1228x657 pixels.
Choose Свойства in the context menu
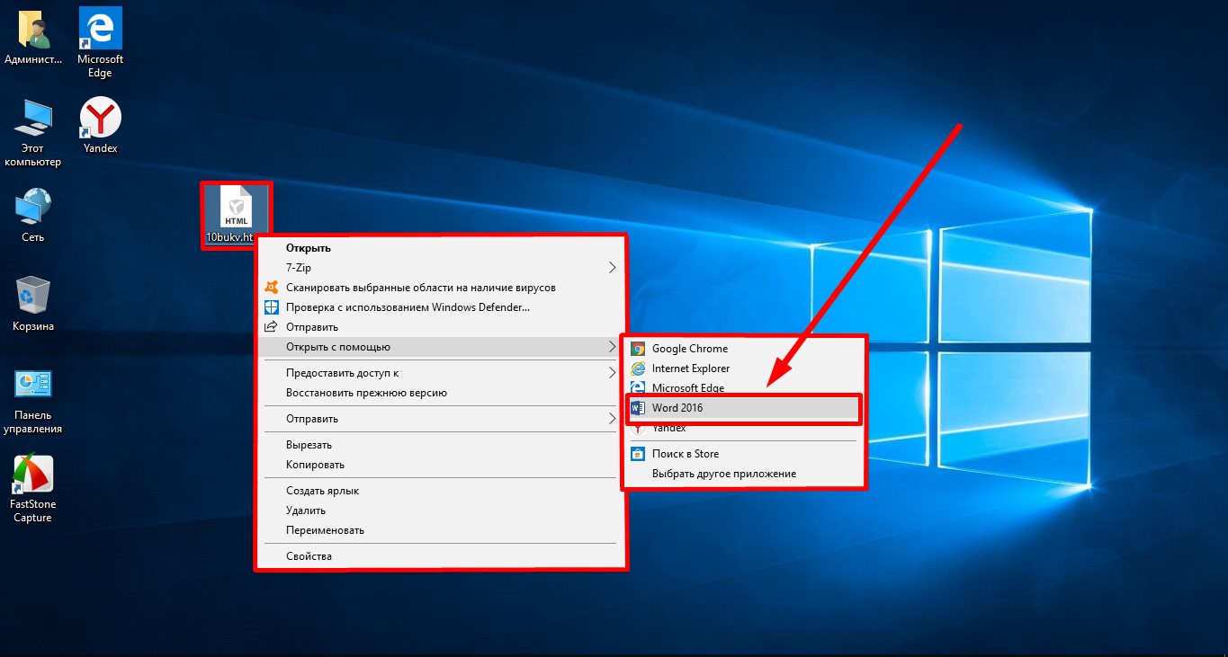pos(440,556)
